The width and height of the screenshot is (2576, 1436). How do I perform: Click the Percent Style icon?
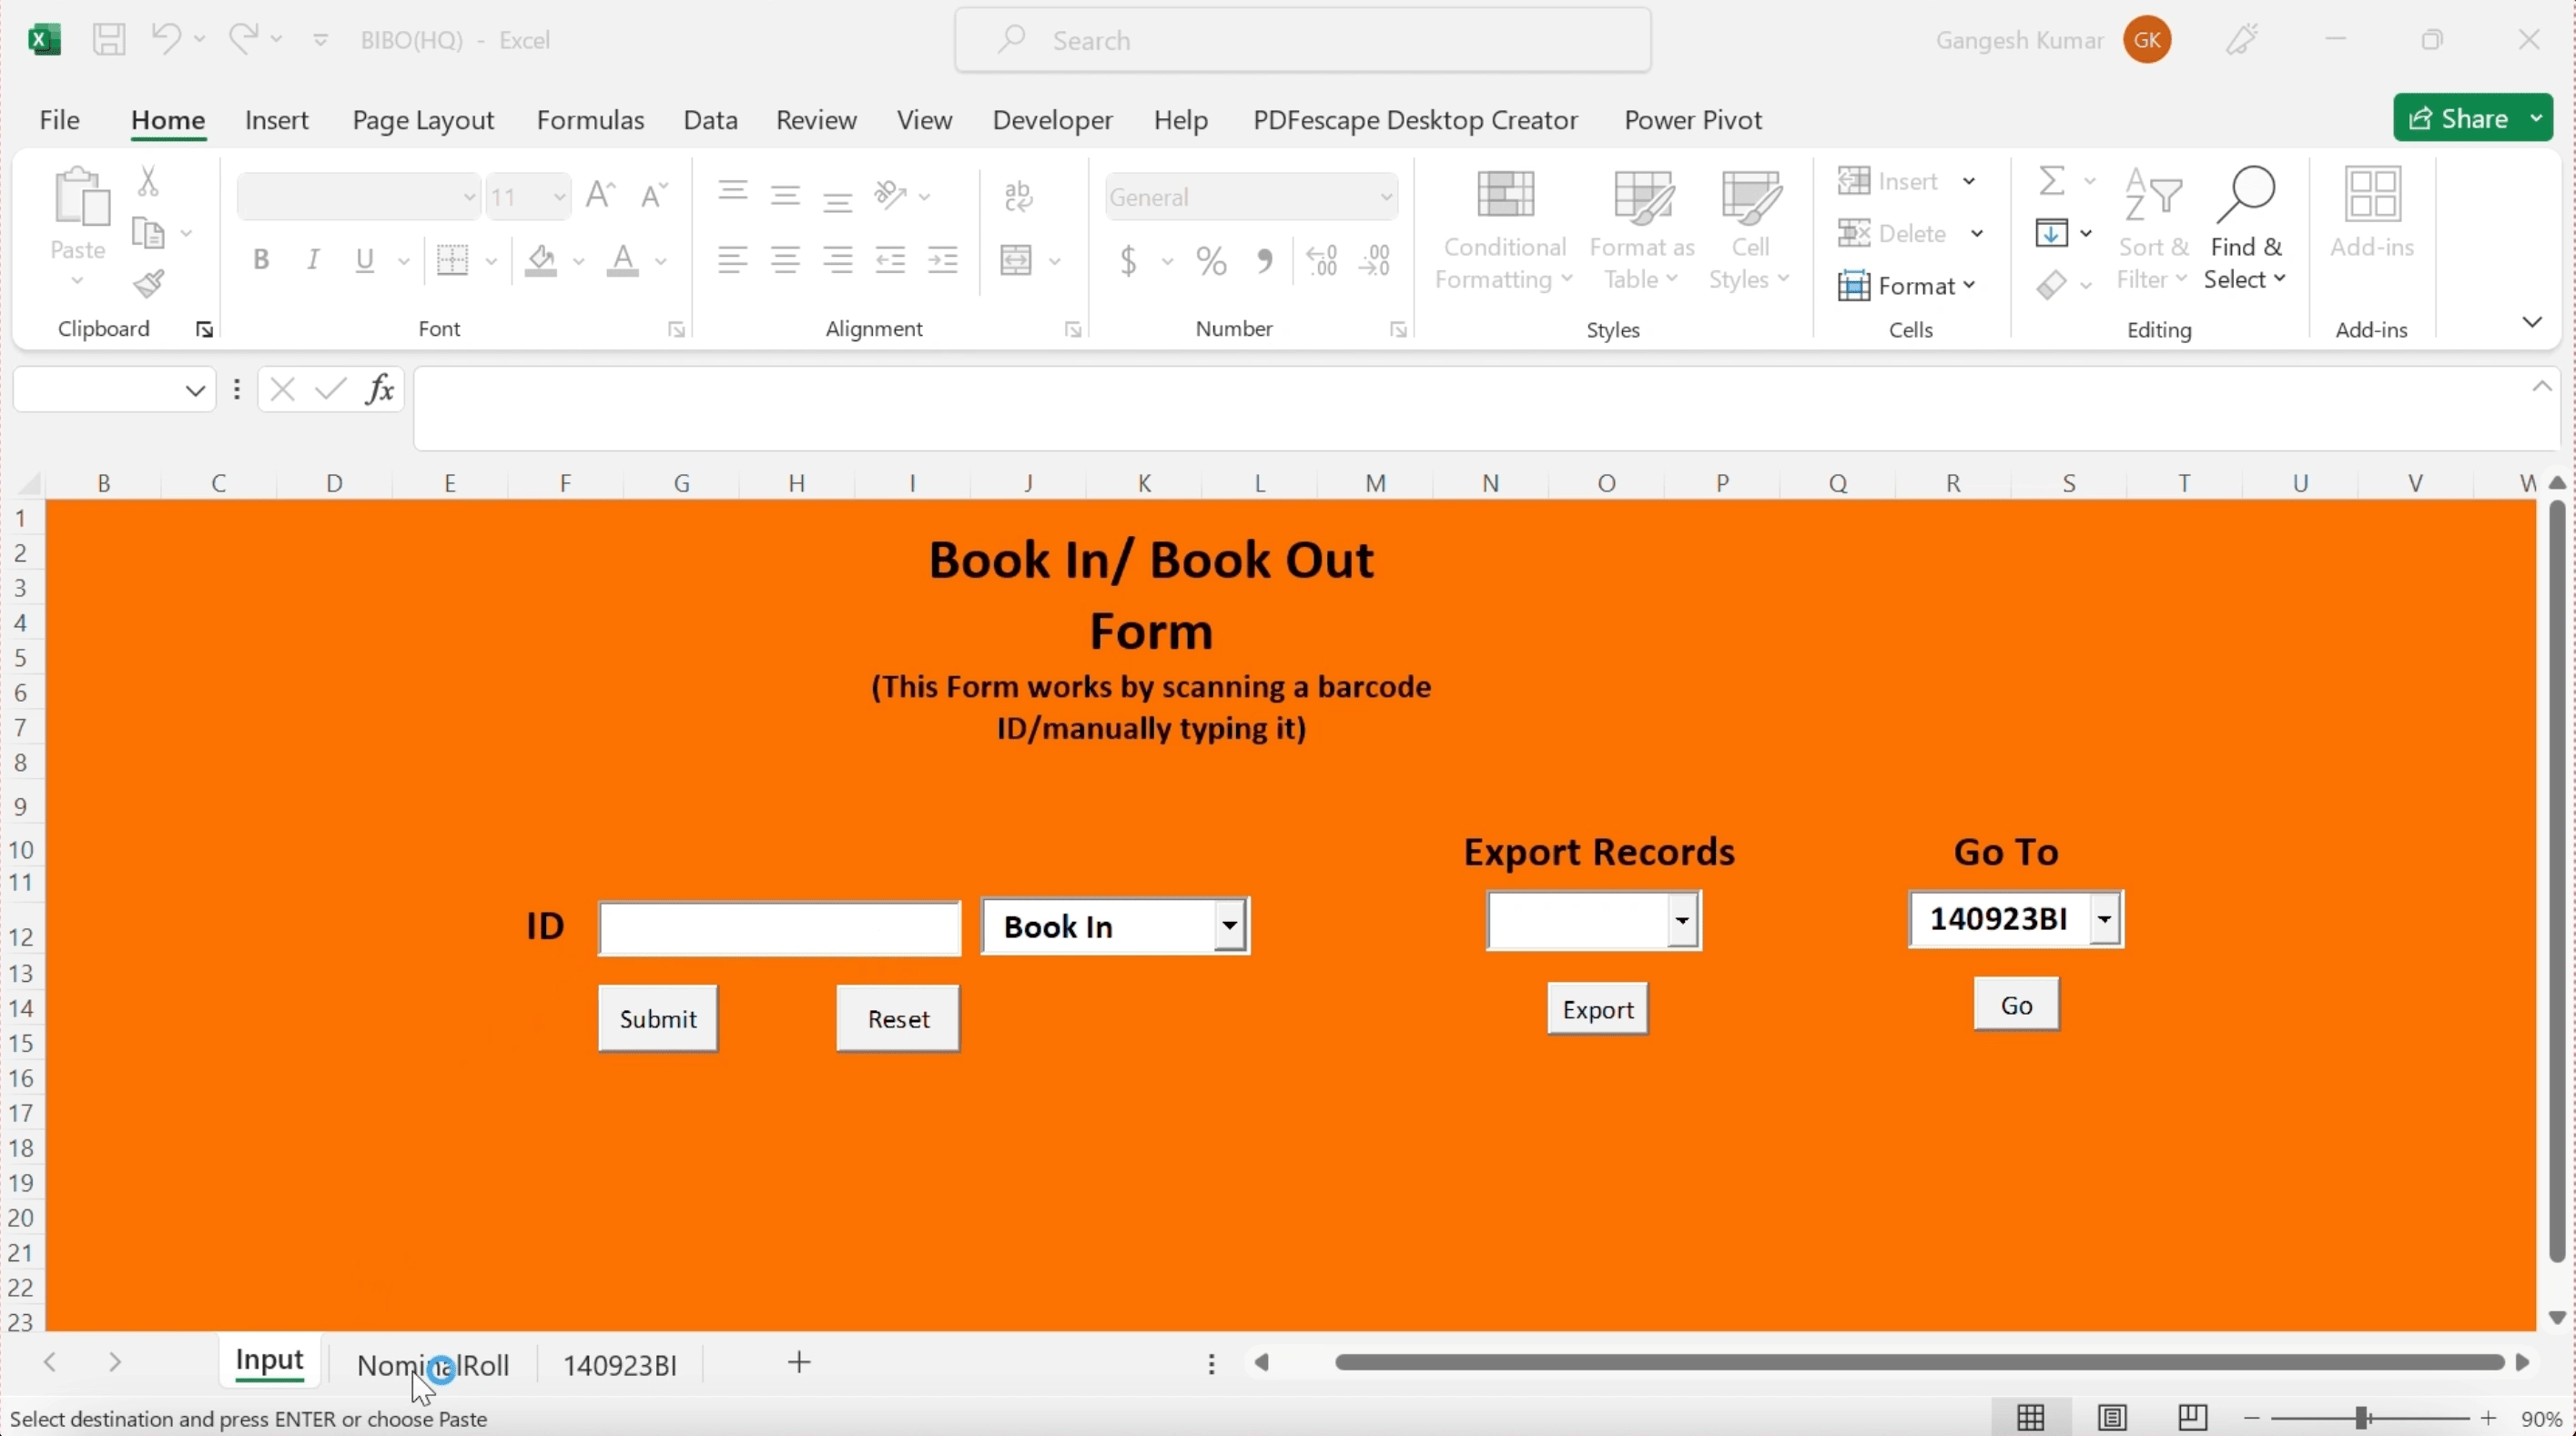[x=1211, y=262]
